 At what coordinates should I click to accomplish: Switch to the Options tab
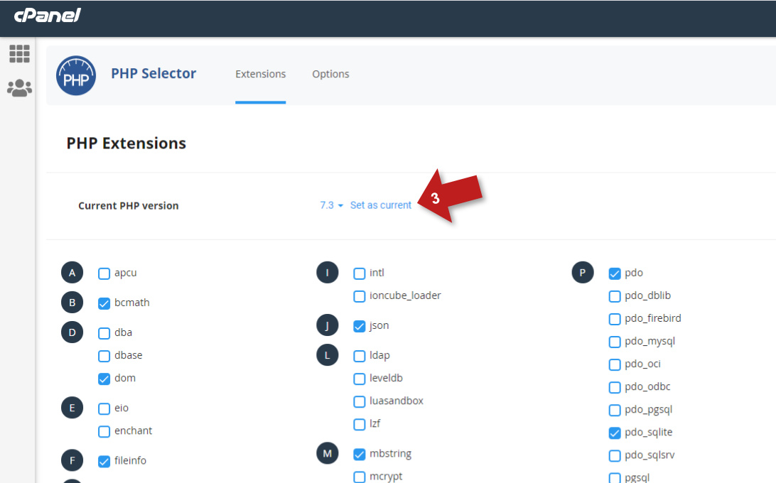point(330,74)
